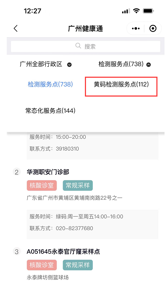Screen dimensions: 167x289
Task: Tap phone number 020-82377680
Action: [x=74, y=228]
